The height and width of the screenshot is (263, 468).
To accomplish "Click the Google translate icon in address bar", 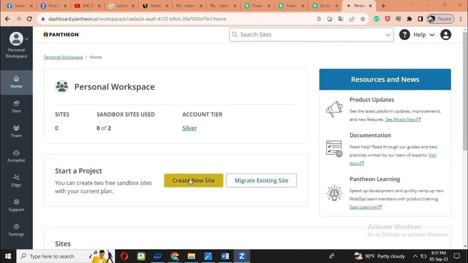I will pyautogui.click(x=341, y=19).
